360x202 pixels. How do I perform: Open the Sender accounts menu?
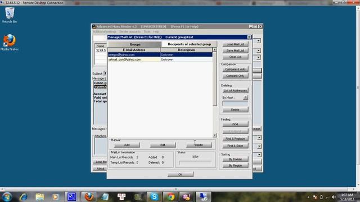click(130, 31)
